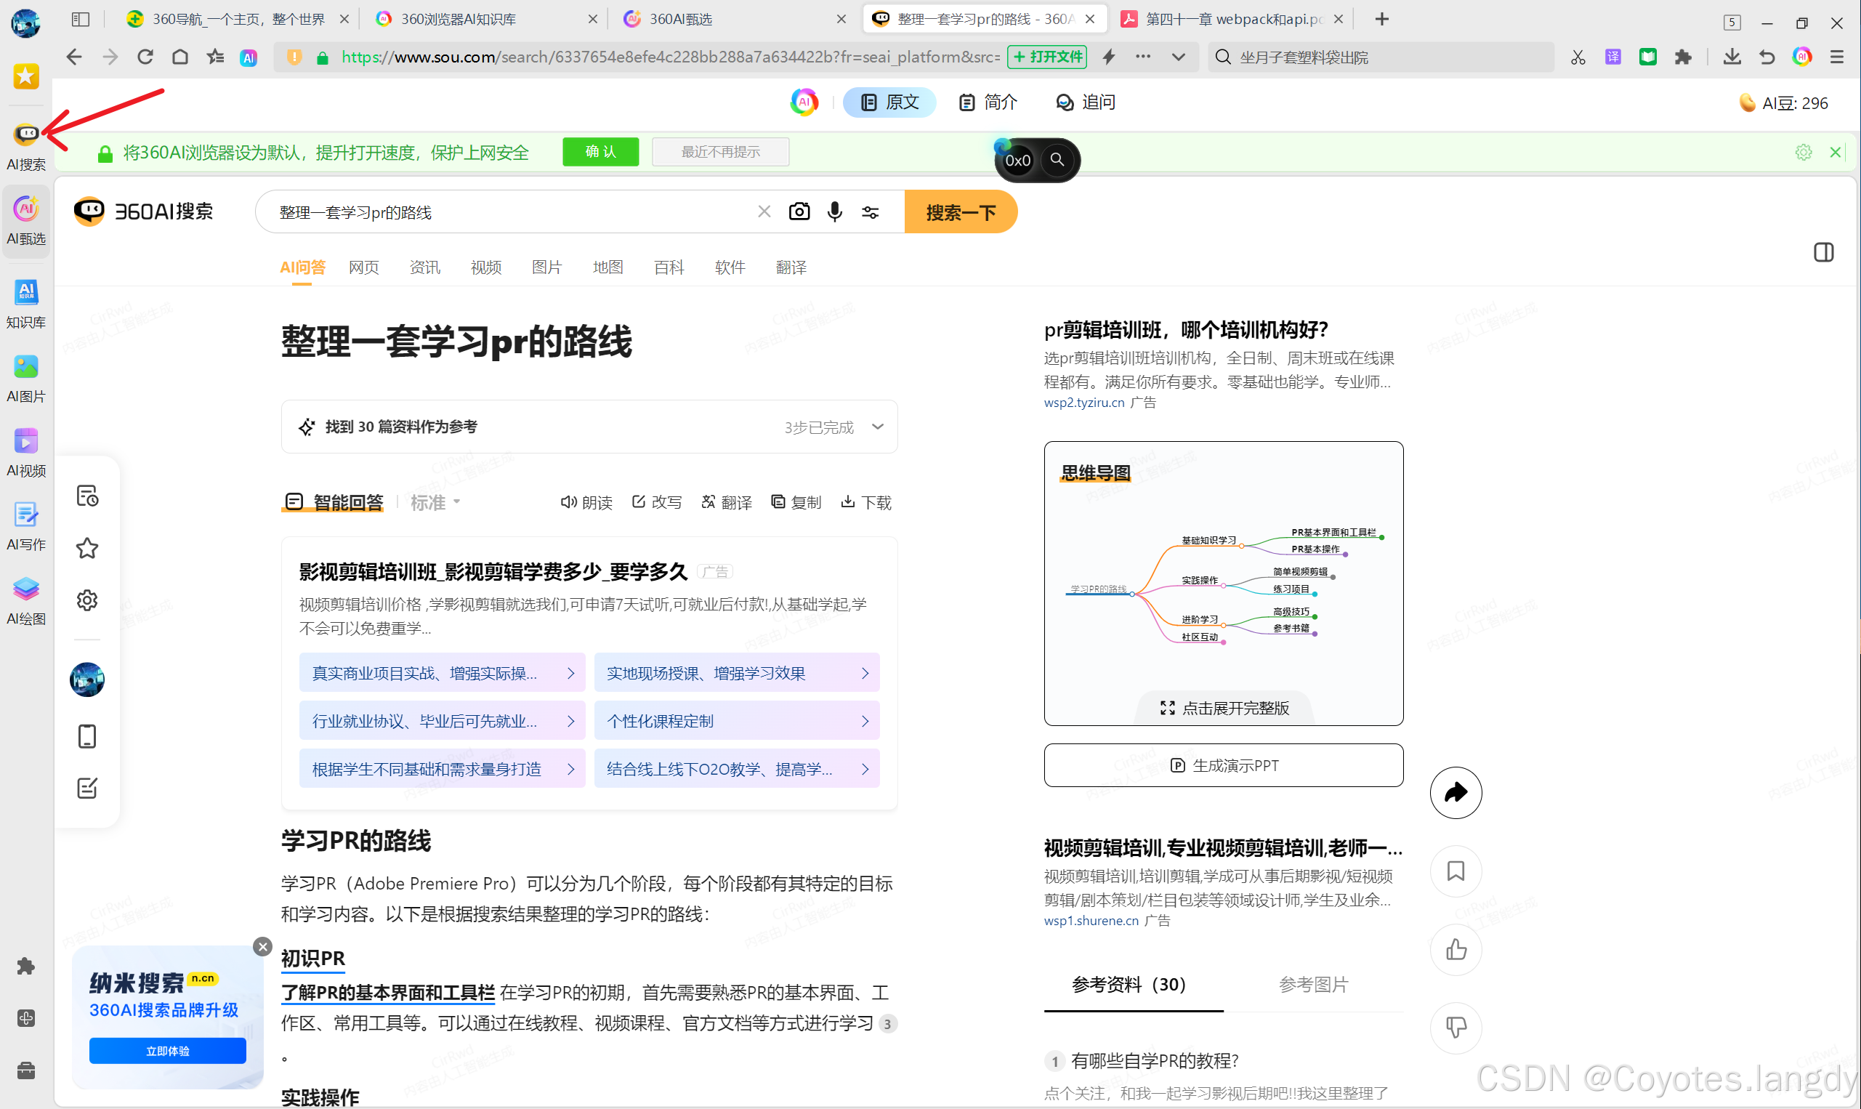Select the 参考图片 tab

click(1312, 984)
